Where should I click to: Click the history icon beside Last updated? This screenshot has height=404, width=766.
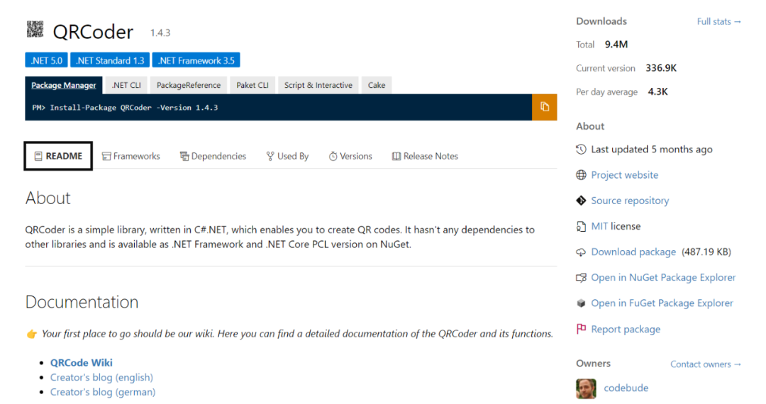[581, 150]
